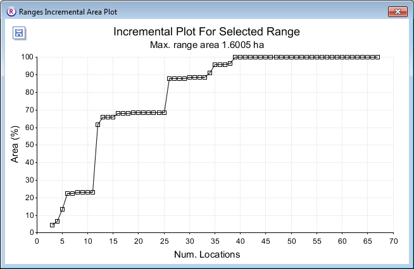Click the 'Max. range area 1.6005 ha' subtitle
This screenshot has height=269, width=414.
206,45
